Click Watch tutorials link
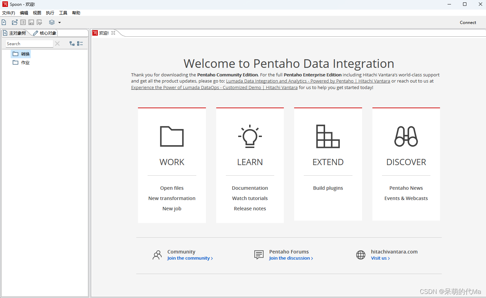486x298 pixels. click(250, 198)
